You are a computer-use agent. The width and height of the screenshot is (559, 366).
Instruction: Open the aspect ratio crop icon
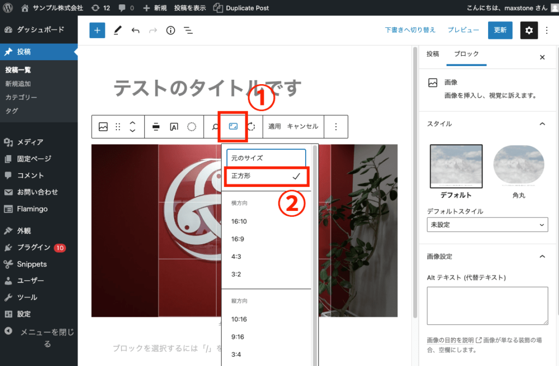[x=234, y=126]
